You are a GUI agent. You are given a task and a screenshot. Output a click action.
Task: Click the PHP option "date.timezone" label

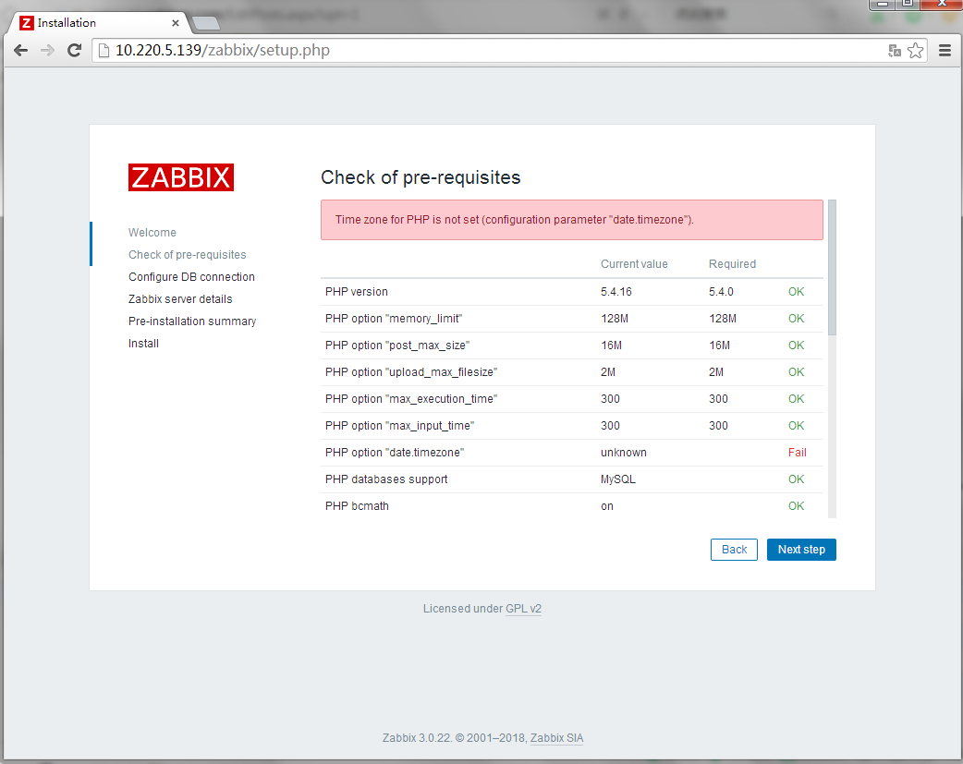pos(395,453)
